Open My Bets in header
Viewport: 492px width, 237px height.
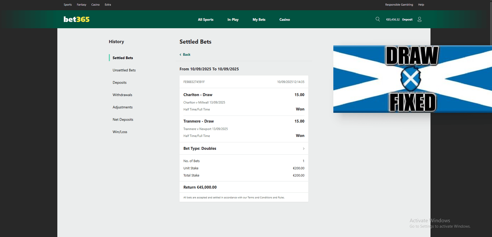(259, 19)
